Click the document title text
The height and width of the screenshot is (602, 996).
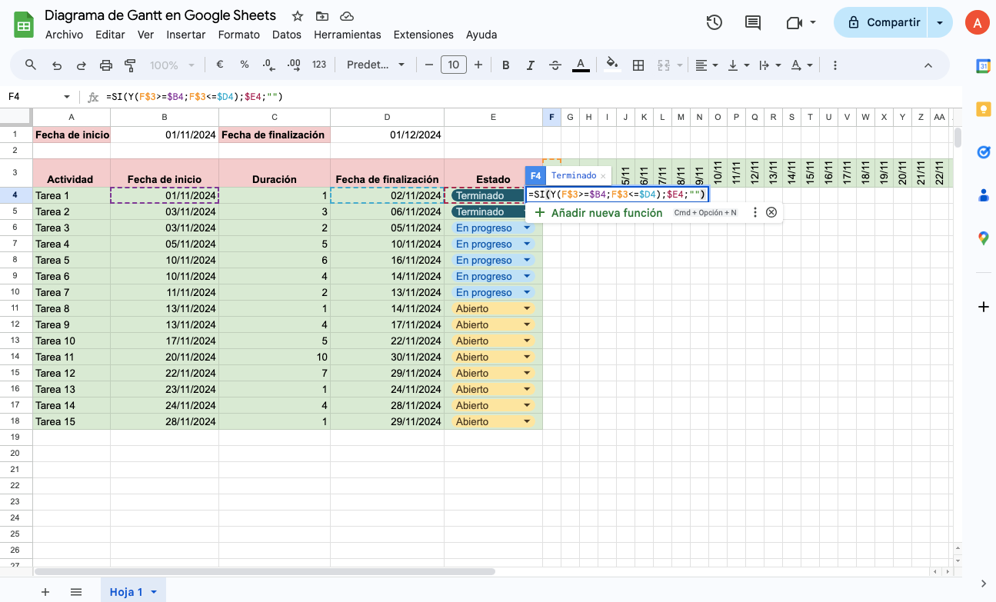[x=160, y=15]
